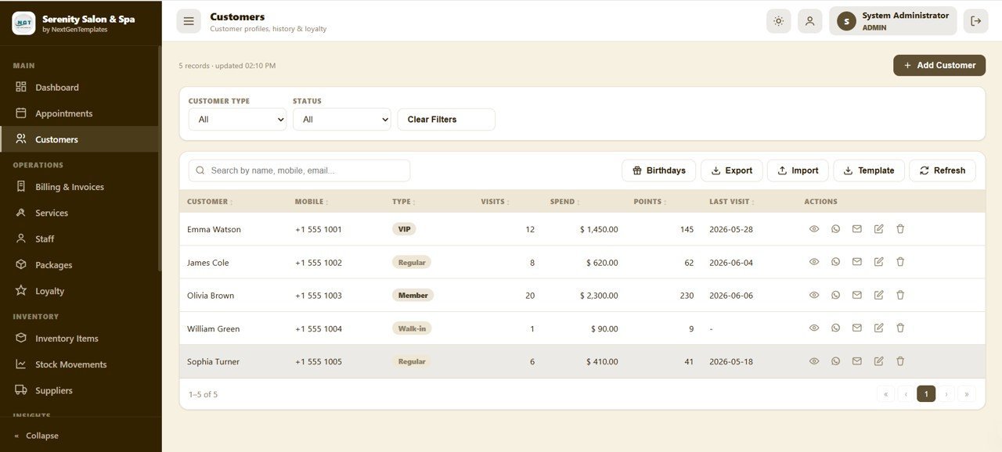Email James Cole using envelope icon

(857, 262)
